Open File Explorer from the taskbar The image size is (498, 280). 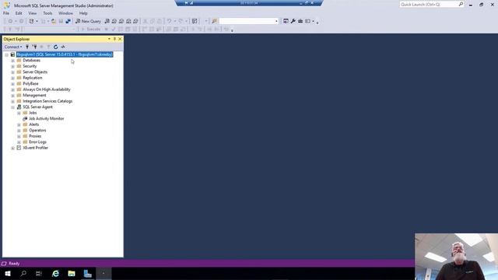[72, 274]
